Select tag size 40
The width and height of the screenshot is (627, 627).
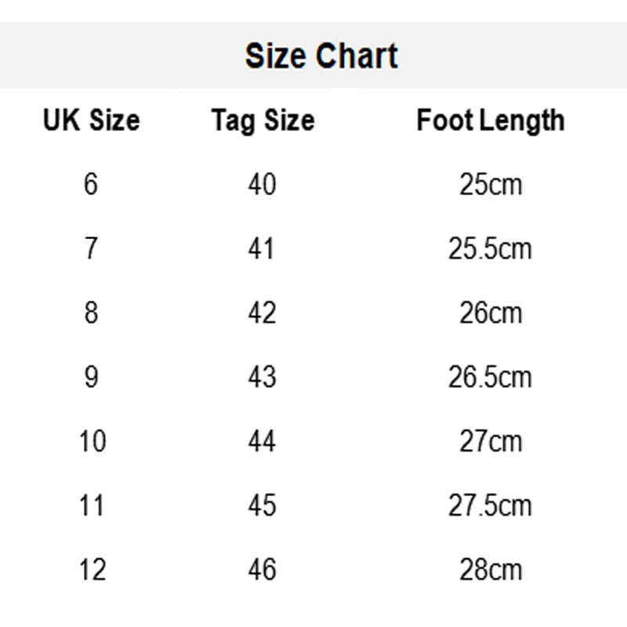(262, 185)
